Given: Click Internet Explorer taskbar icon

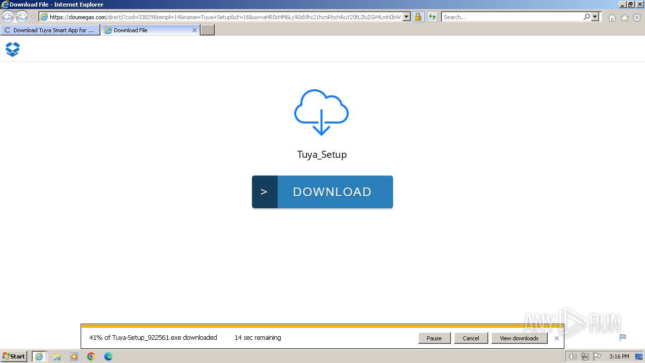Looking at the screenshot, I should click(39, 356).
